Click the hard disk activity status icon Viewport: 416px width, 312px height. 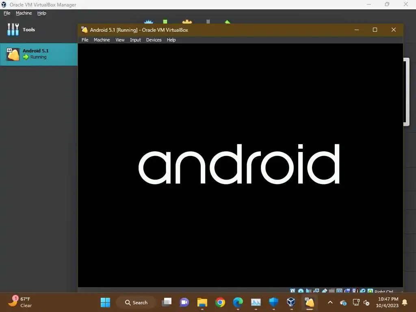292,291
